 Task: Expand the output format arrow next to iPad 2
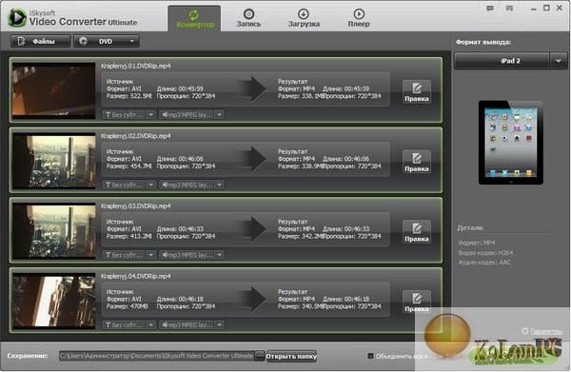tap(559, 61)
